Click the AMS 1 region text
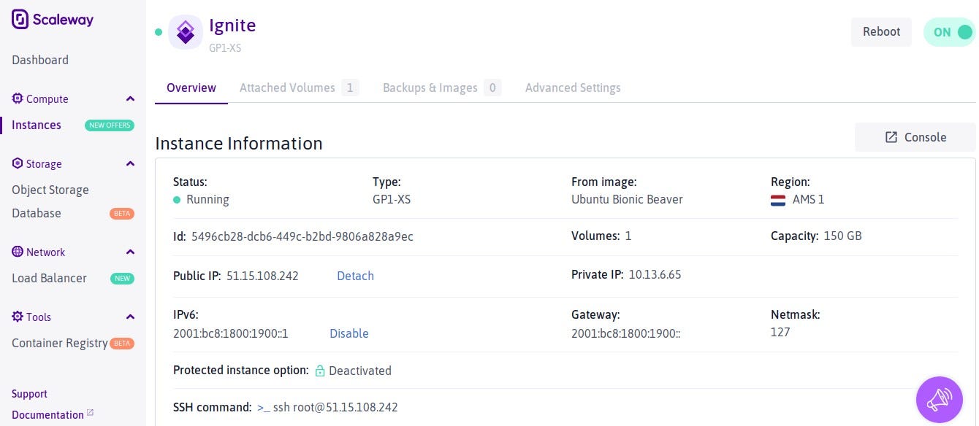This screenshot has width=979, height=426. tap(808, 199)
